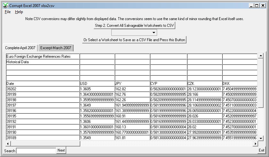Switch to Complete-April 2007 tab

point(20,48)
